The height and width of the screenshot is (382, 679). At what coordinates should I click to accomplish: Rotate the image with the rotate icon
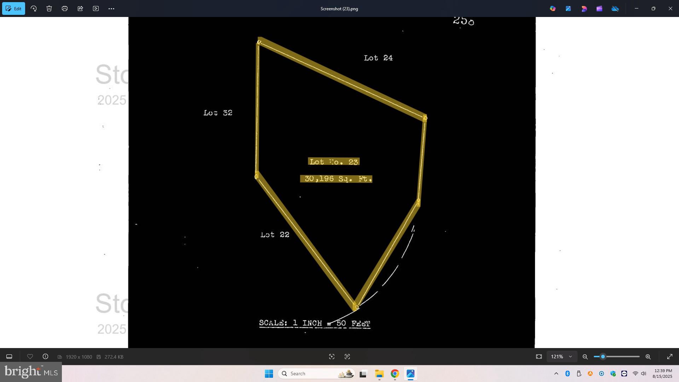[34, 8]
